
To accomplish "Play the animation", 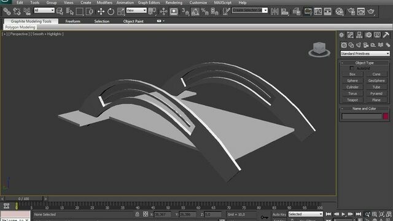I will point(343,214).
